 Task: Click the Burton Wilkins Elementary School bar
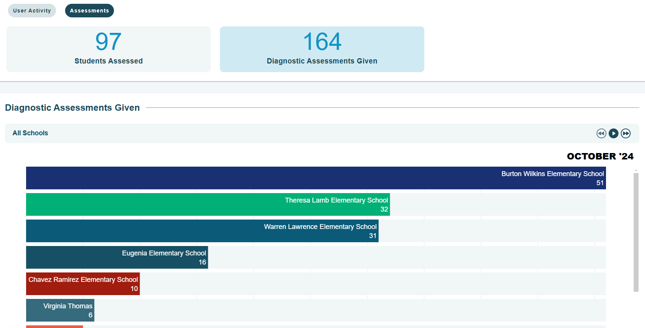tap(316, 178)
